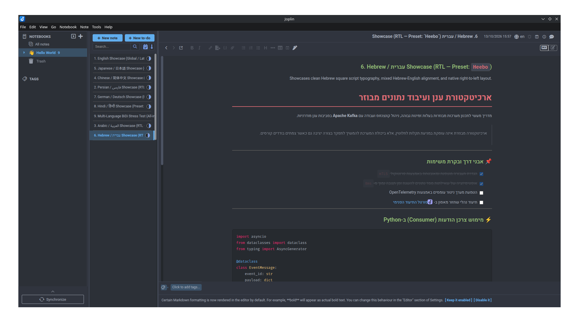The width and height of the screenshot is (579, 329).
Task: Go forward to the next note
Action: coord(174,48)
